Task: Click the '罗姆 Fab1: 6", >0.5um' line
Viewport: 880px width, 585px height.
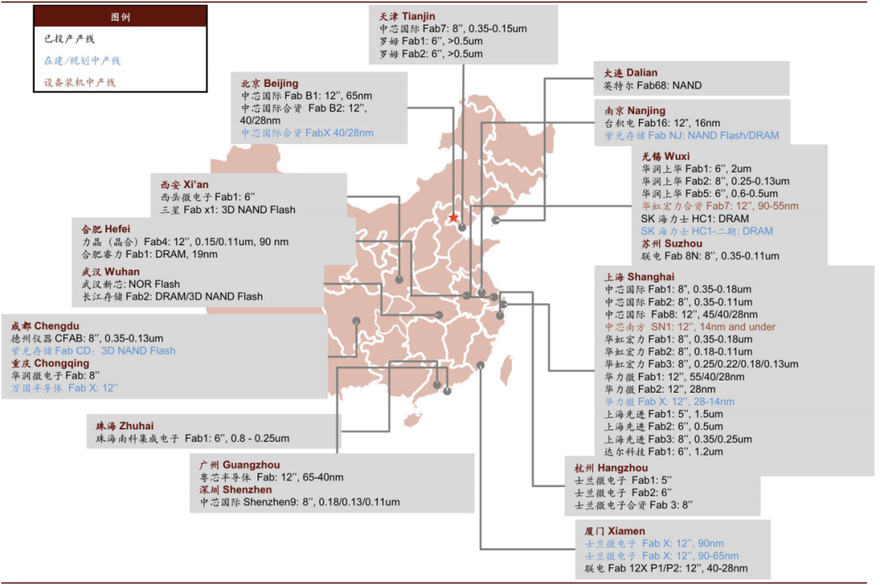Action: point(431,41)
